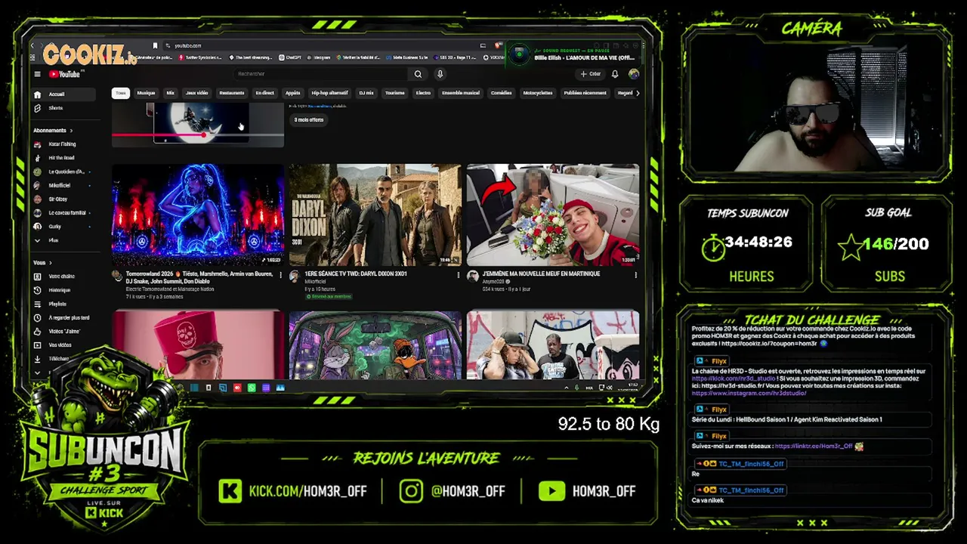Open Votre chaîne in the sidebar

[65, 277]
